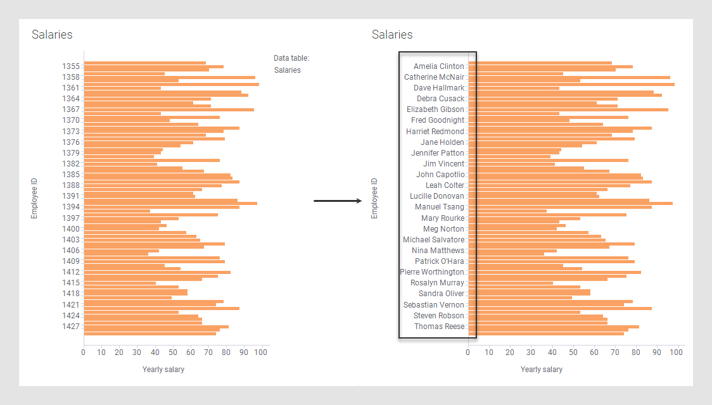The width and height of the screenshot is (712, 405).
Task: Click the right chart's Salaries title
Action: point(392,35)
